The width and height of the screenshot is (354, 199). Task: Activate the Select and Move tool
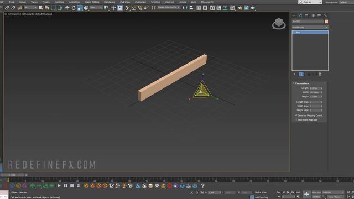pyautogui.click(x=67, y=8)
